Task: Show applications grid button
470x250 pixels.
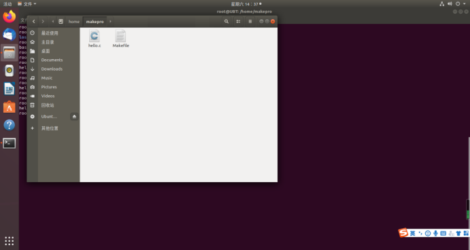Action: click(x=10, y=240)
